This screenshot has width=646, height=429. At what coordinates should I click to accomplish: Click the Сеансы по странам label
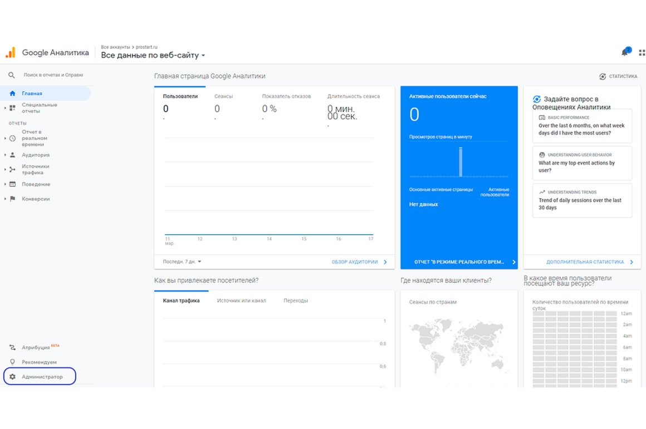(x=433, y=302)
